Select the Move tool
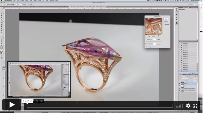This screenshot has width=203, height=113. (2, 9)
